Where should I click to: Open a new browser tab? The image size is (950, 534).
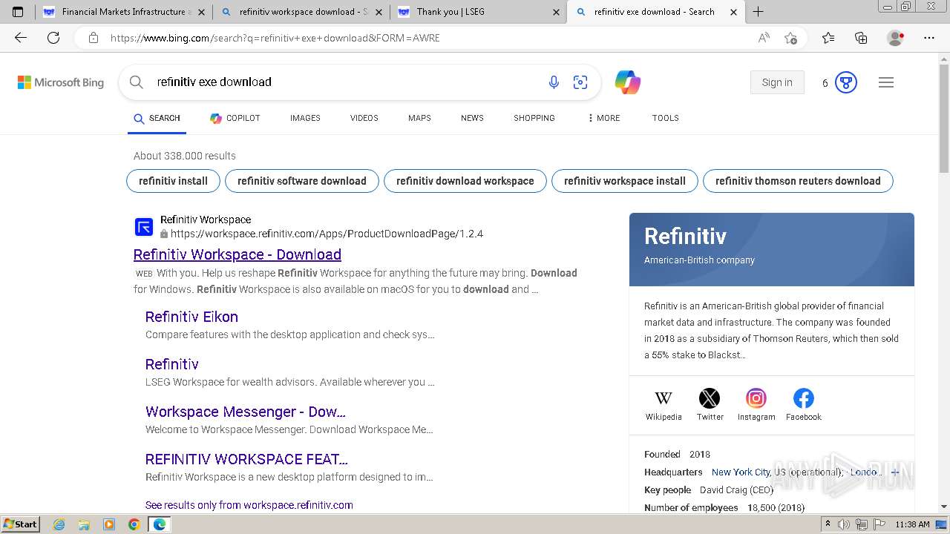[758, 12]
